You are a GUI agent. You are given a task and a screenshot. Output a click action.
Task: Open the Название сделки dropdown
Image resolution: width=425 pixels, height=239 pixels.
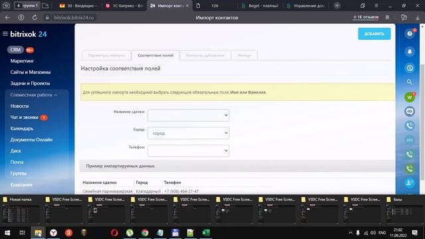coord(189,115)
